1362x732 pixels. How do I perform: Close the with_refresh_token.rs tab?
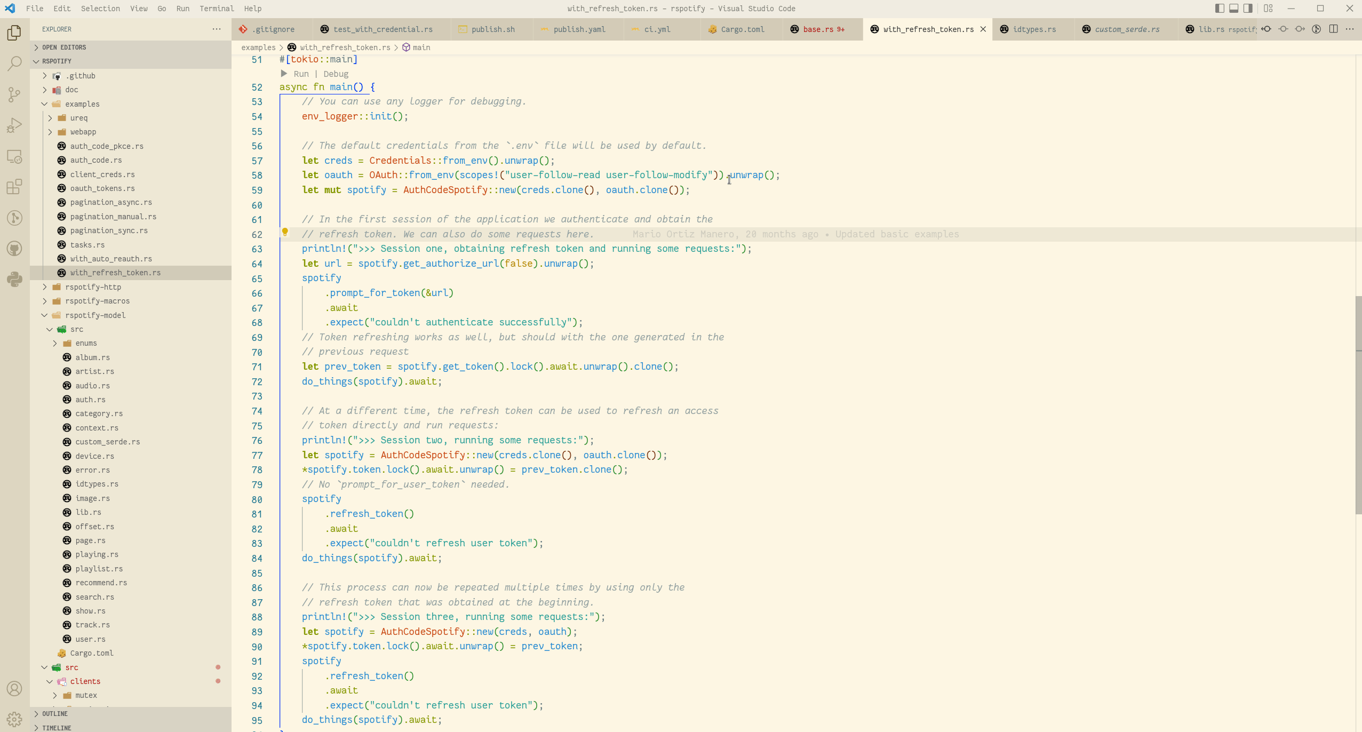pyautogui.click(x=983, y=29)
